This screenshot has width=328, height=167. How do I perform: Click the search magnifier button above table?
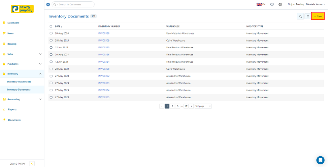point(300,16)
